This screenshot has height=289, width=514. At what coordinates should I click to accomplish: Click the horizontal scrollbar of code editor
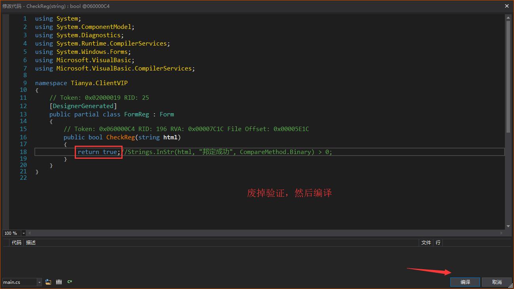point(265,233)
